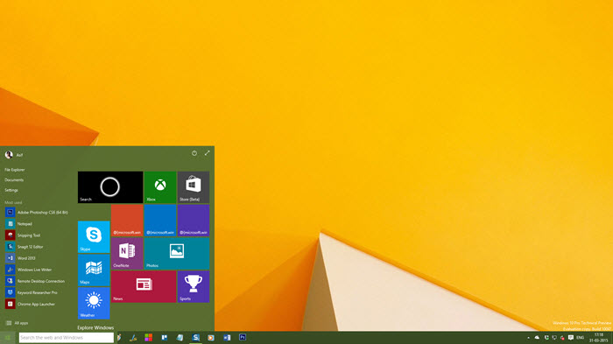Show hidden system tray icons
613x344 pixels.
tap(529, 338)
